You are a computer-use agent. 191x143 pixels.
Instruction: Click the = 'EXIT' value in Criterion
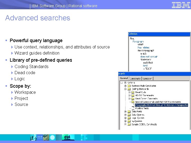(147, 69)
